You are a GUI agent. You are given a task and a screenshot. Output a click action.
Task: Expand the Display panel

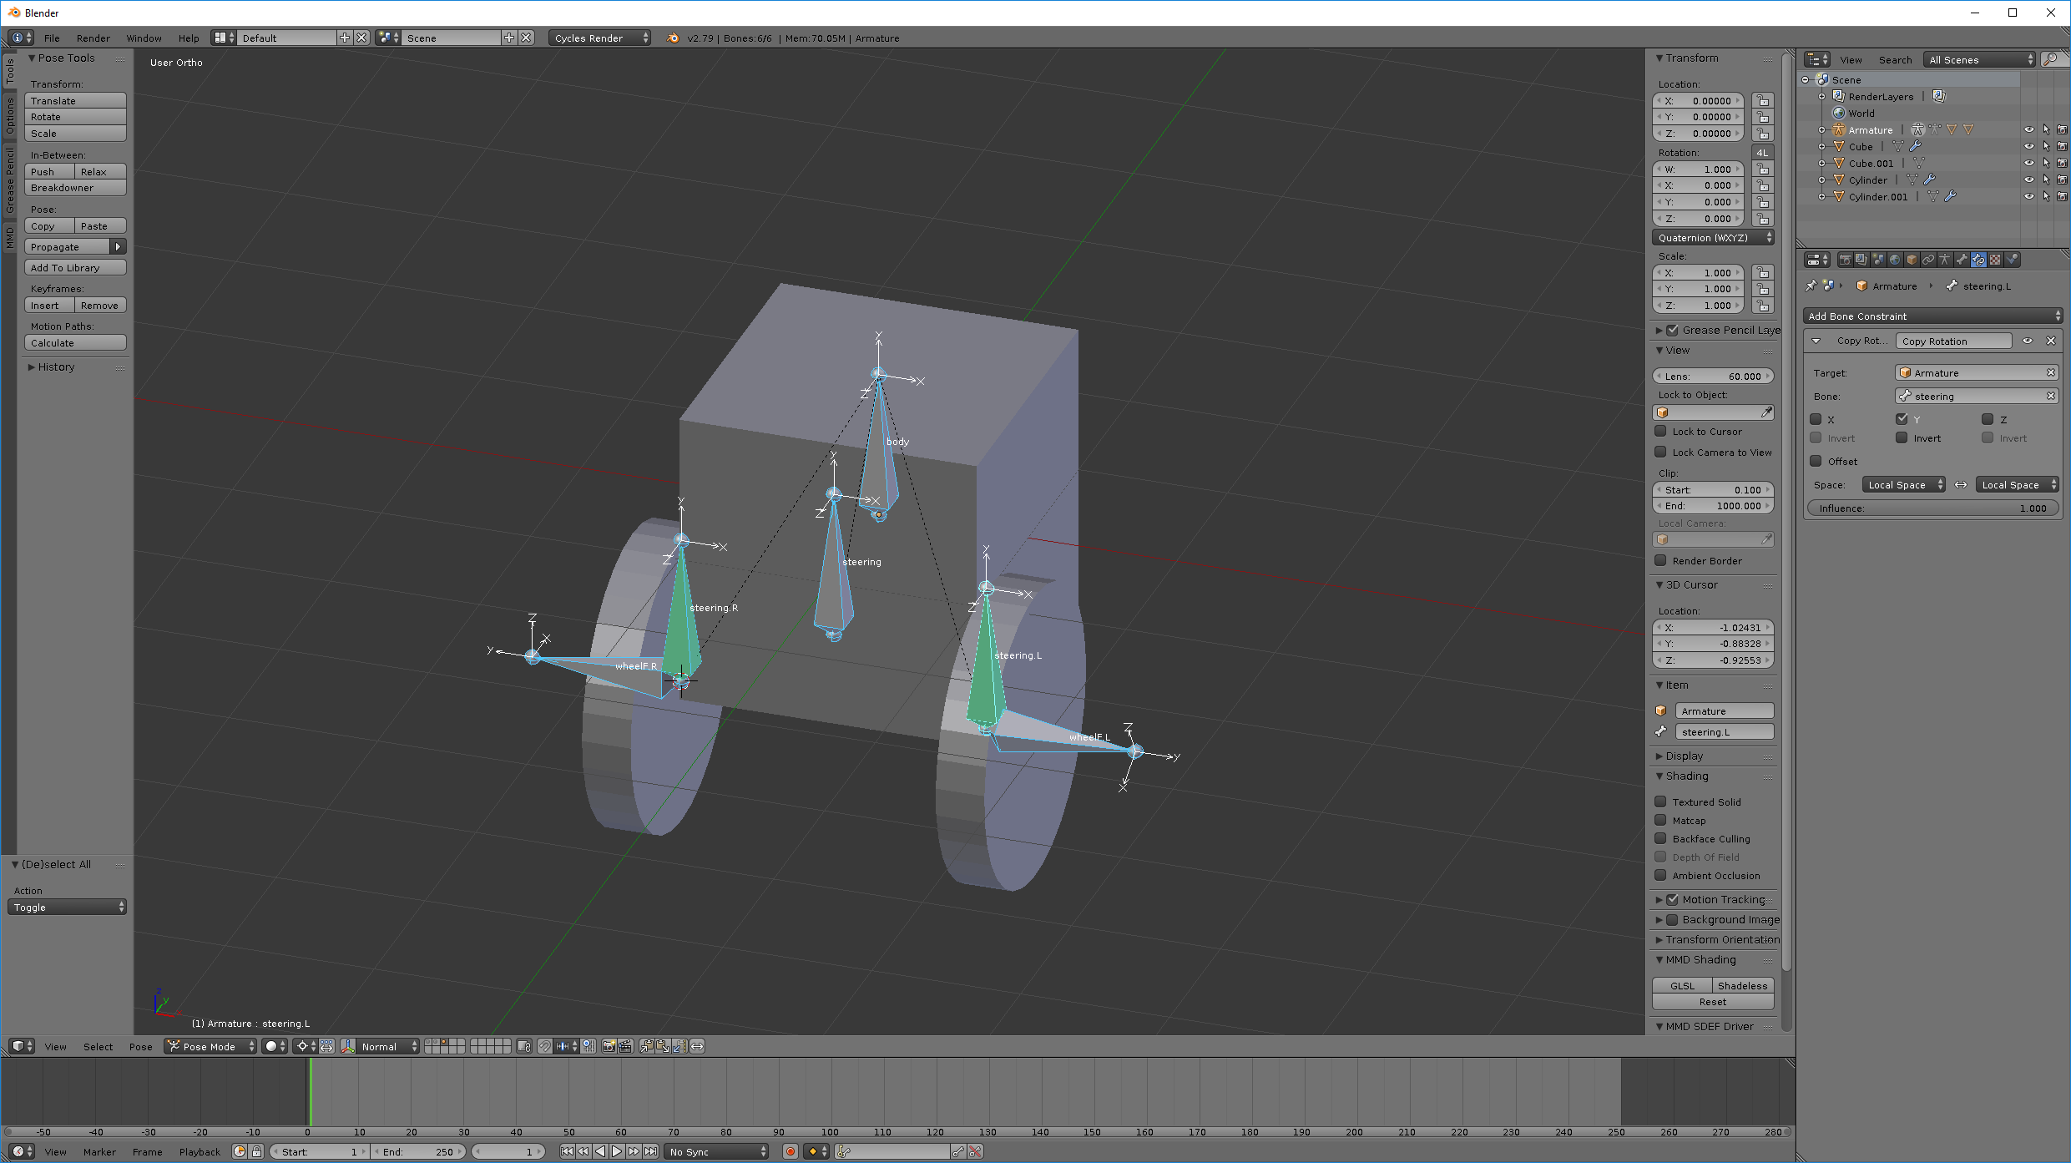pyautogui.click(x=1684, y=756)
